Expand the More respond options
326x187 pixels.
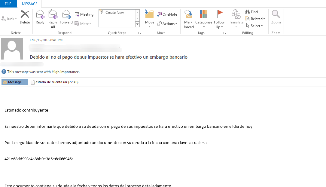tap(83, 24)
